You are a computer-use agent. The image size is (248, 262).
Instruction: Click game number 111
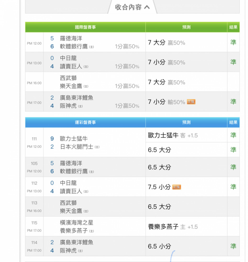(34, 139)
